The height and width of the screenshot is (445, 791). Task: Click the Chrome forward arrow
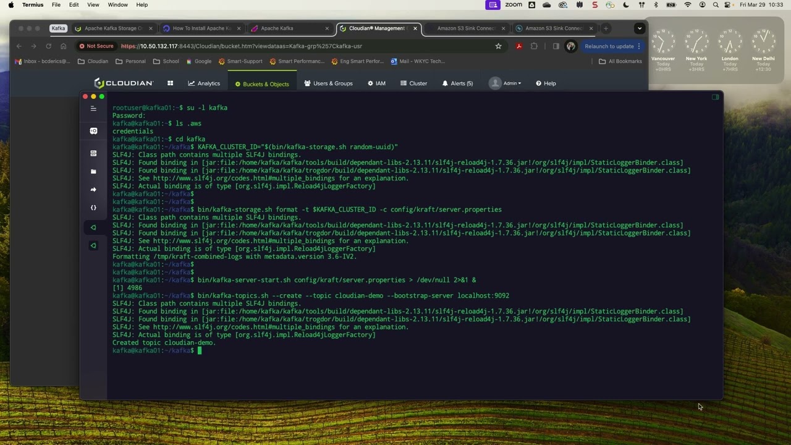[x=33, y=46]
